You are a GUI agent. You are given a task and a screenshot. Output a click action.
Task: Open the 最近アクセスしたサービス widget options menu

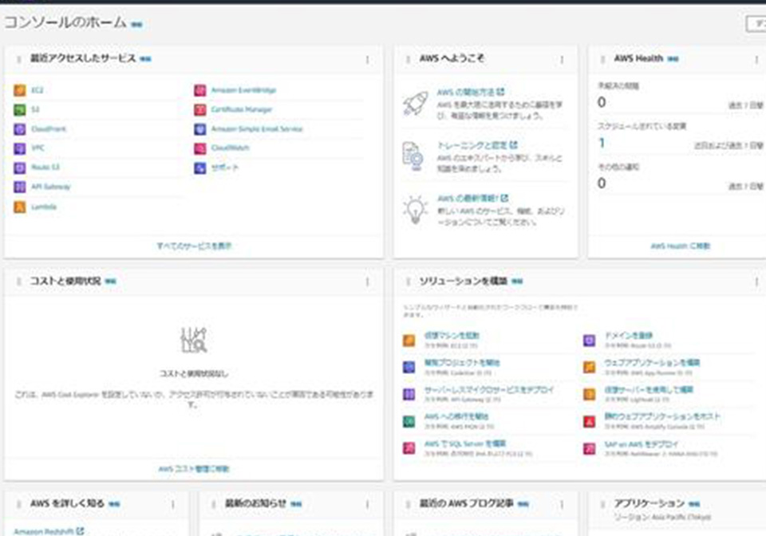click(367, 60)
